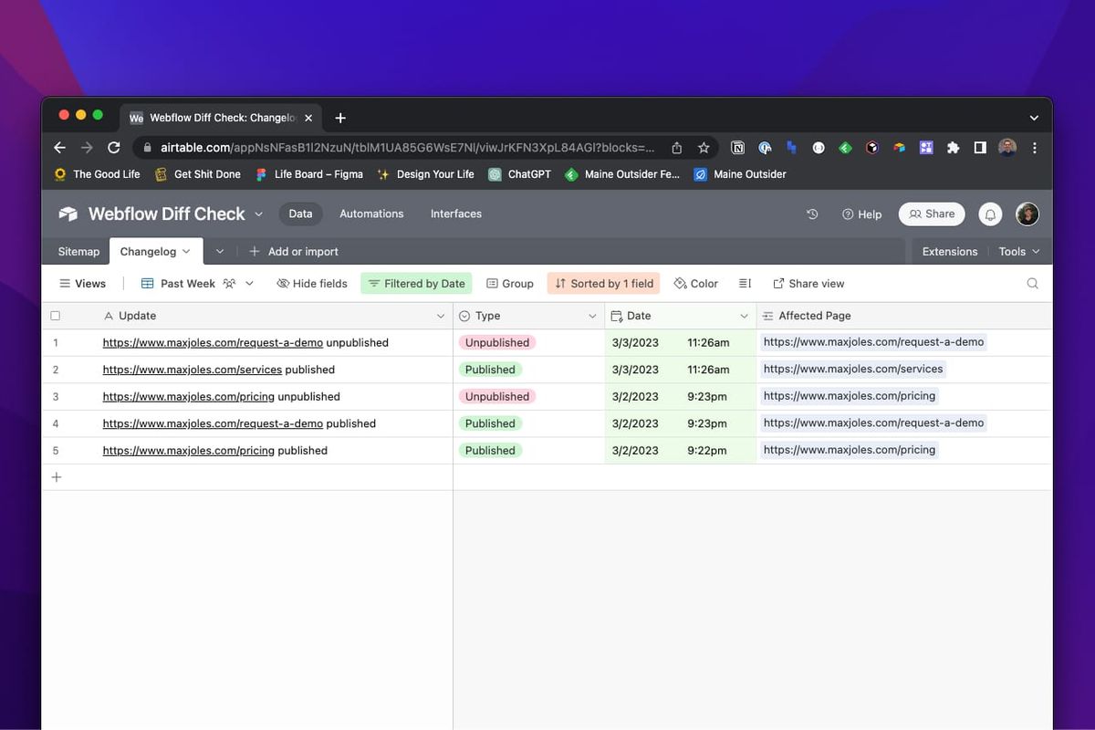Open row 1 request-a-demo unpublished link

tap(213, 343)
